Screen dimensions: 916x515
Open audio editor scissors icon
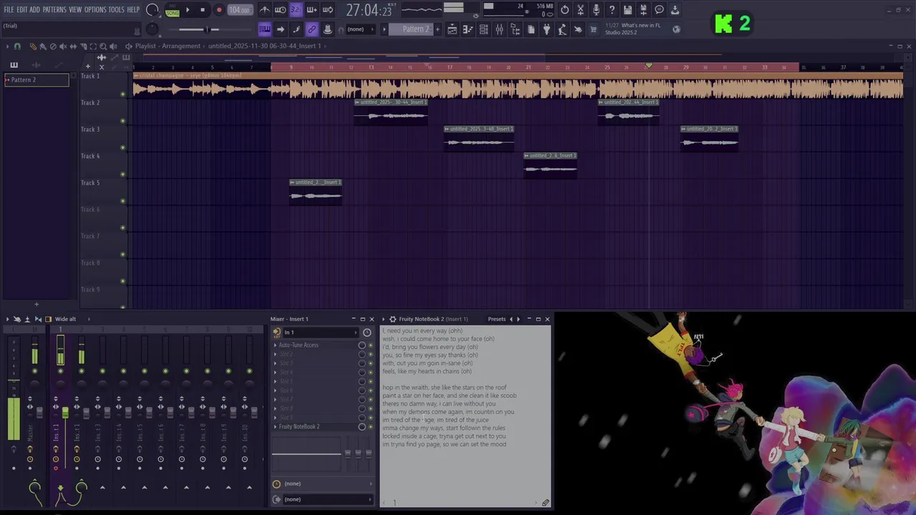pos(580,10)
